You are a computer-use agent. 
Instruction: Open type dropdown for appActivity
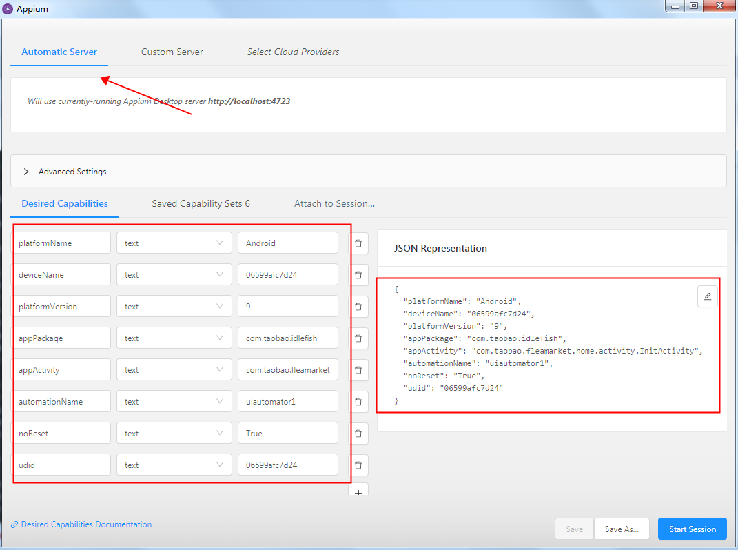(174, 369)
